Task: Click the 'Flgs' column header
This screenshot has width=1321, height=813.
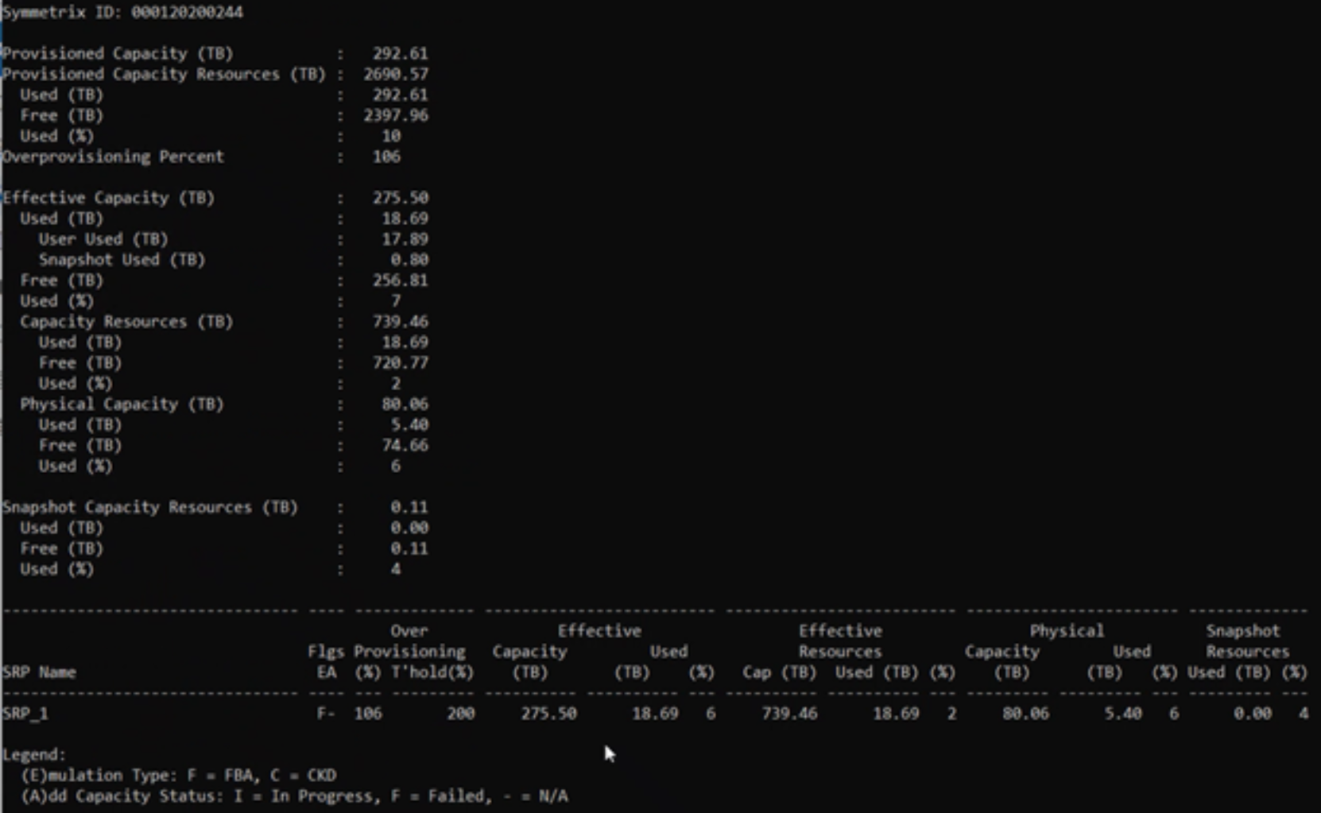Action: tap(326, 652)
